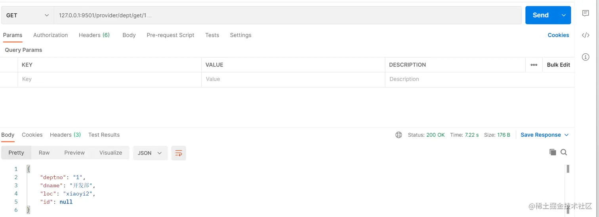Click the blue Send button
Screen dimensions: 599x217
coord(541,15)
